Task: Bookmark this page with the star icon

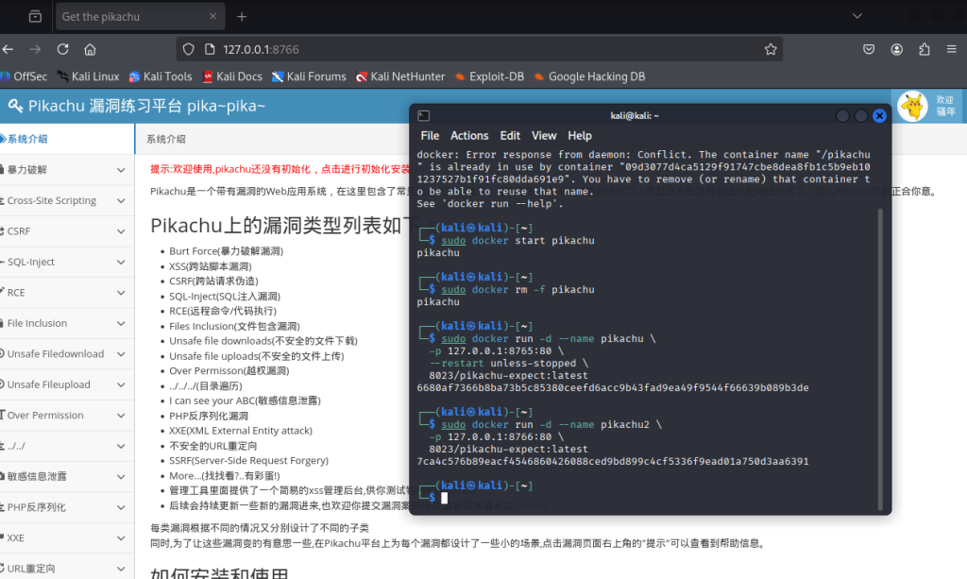Action: click(x=771, y=49)
